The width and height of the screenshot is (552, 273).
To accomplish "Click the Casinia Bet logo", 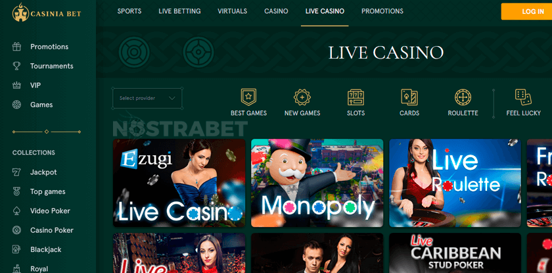I will coord(47,13).
